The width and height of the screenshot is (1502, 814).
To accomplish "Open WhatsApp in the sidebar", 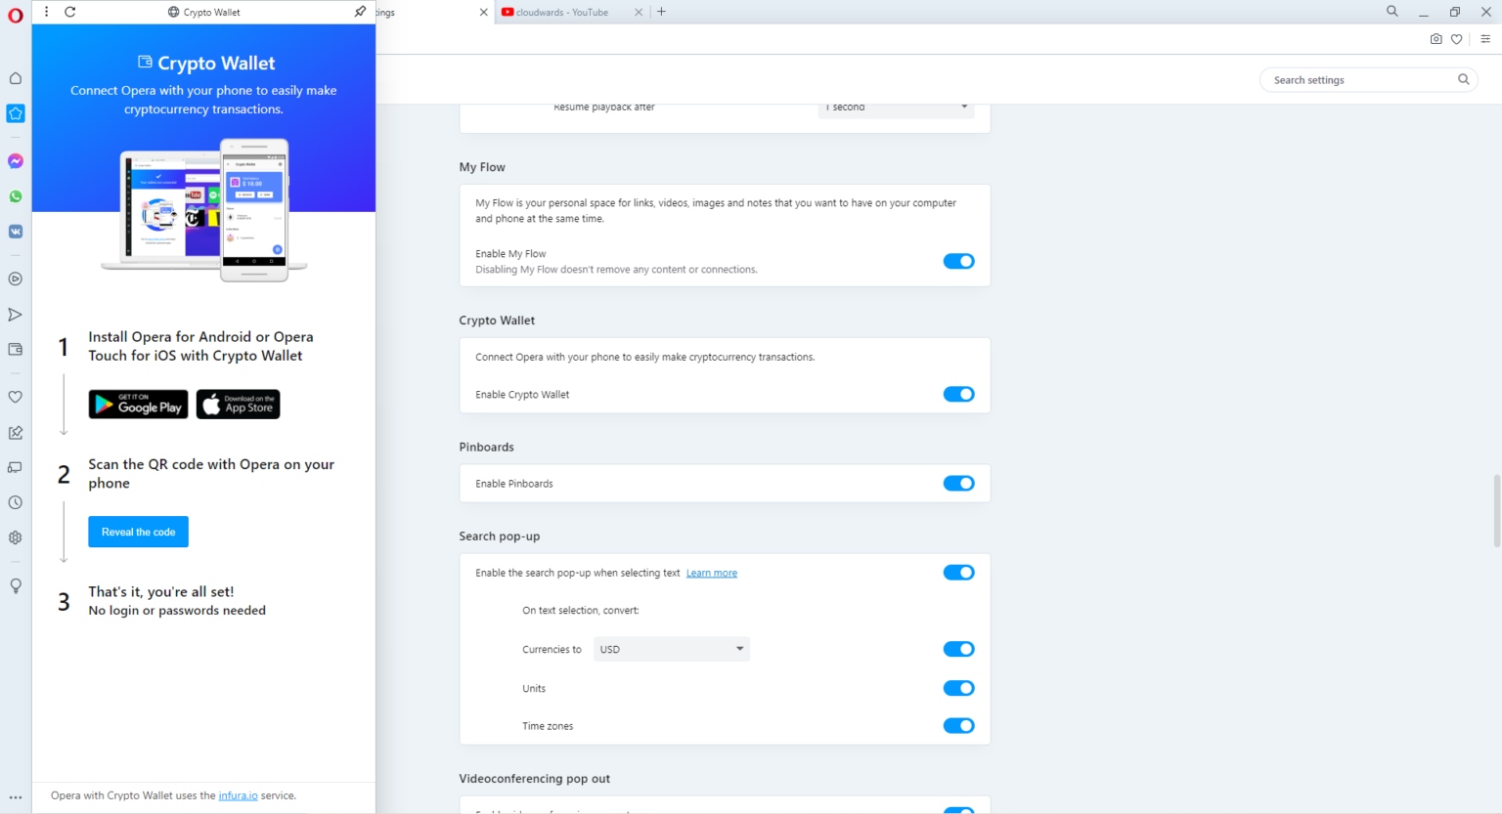I will 15,196.
